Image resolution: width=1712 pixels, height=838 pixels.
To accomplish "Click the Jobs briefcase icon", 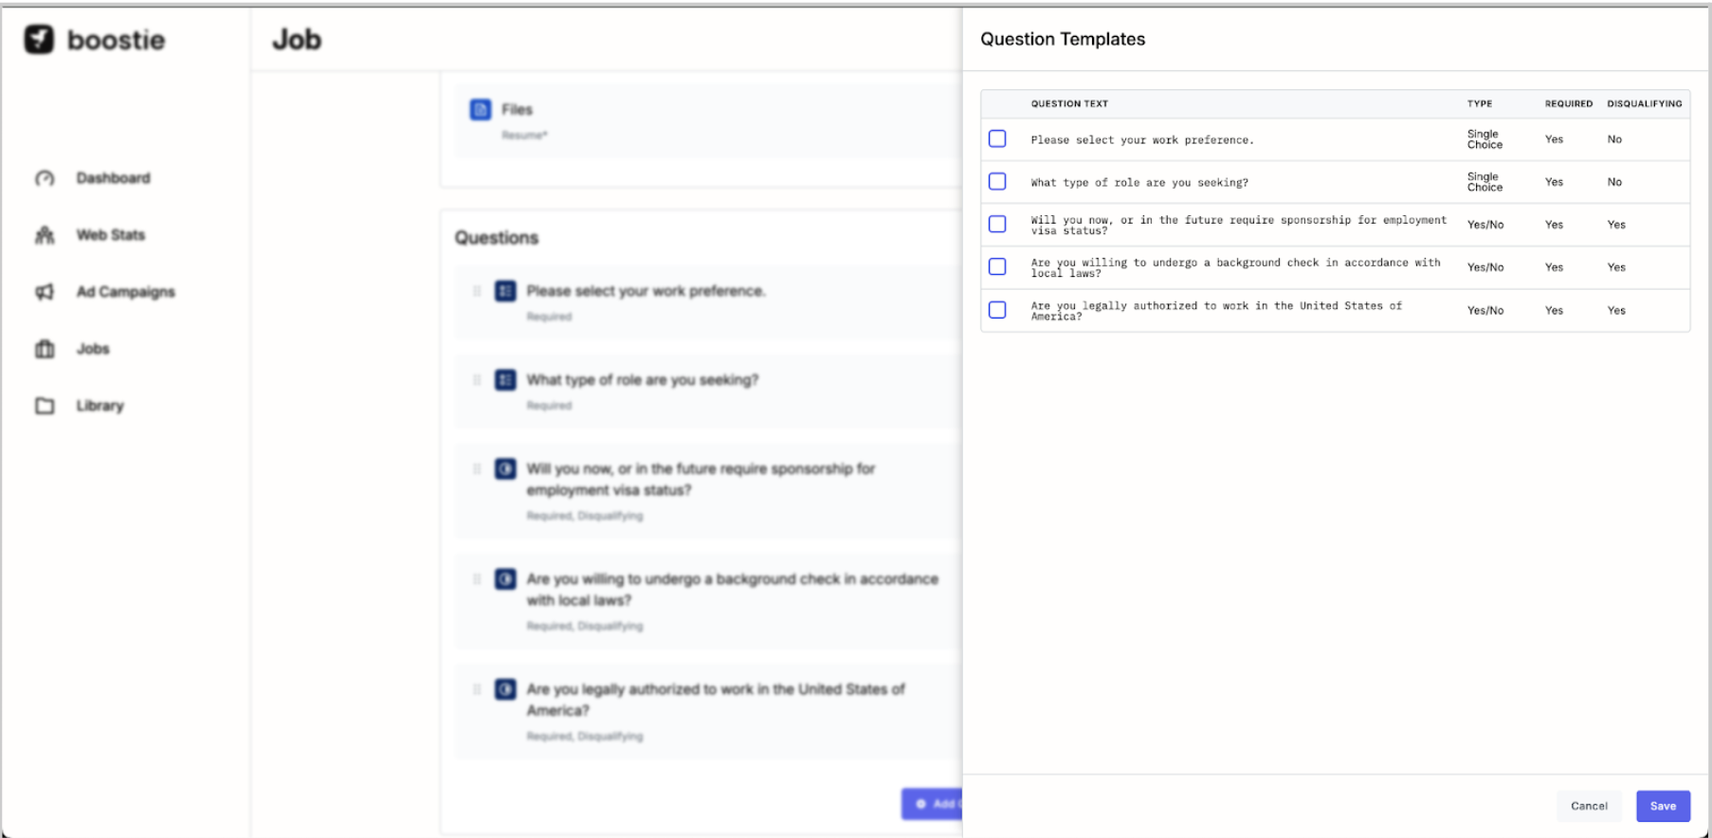I will point(45,349).
